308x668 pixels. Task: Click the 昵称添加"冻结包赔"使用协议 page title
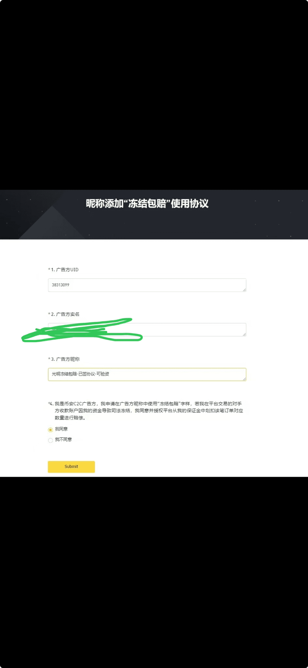coord(147,204)
